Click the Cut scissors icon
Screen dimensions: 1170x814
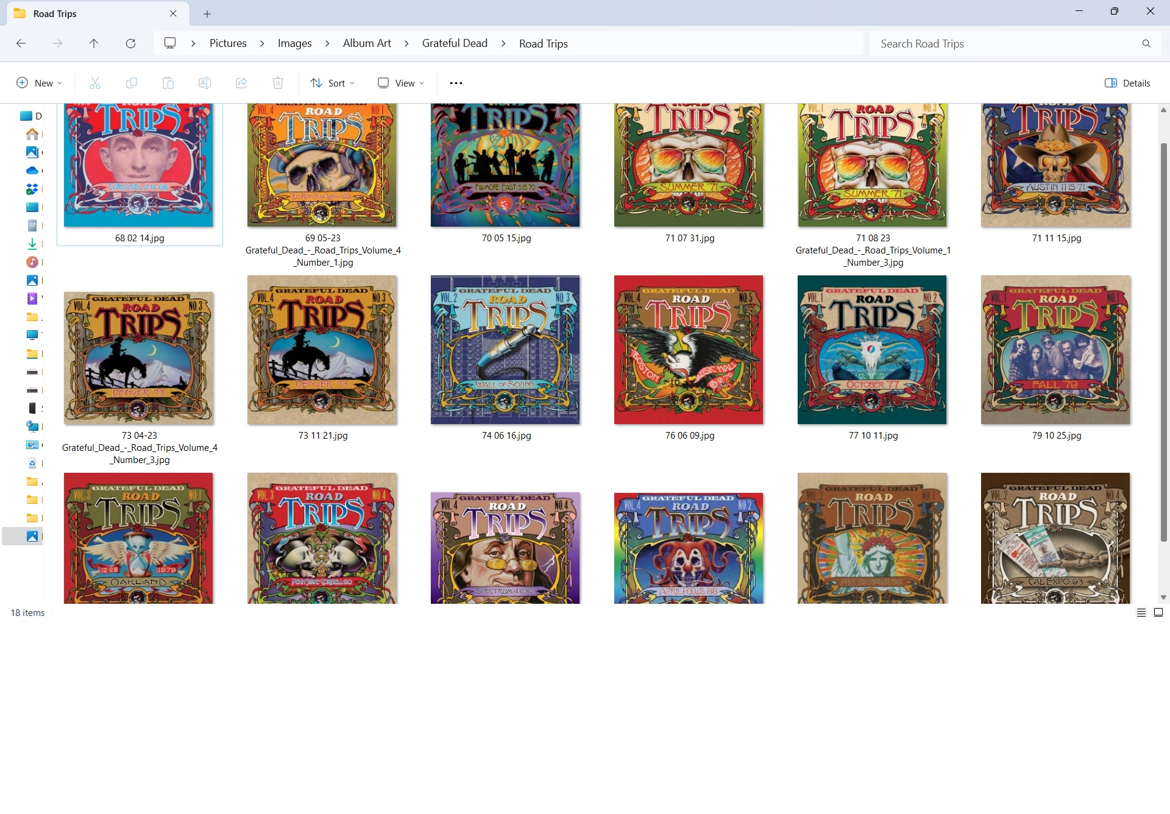tap(95, 83)
